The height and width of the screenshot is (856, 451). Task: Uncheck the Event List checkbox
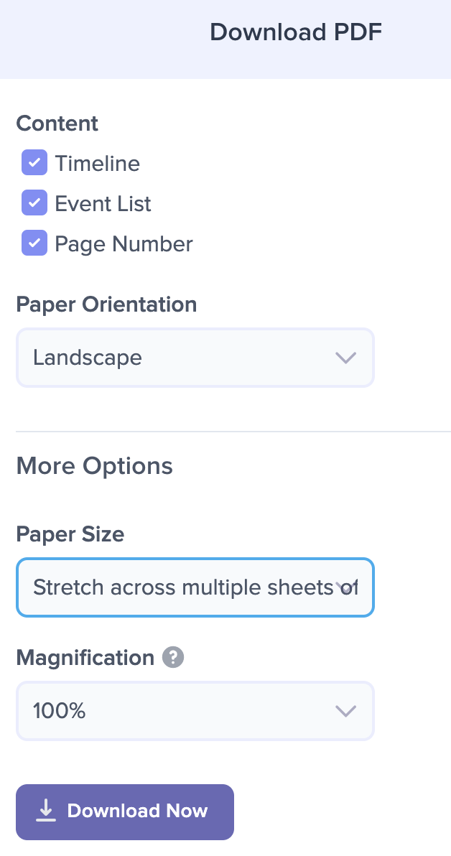coord(34,203)
